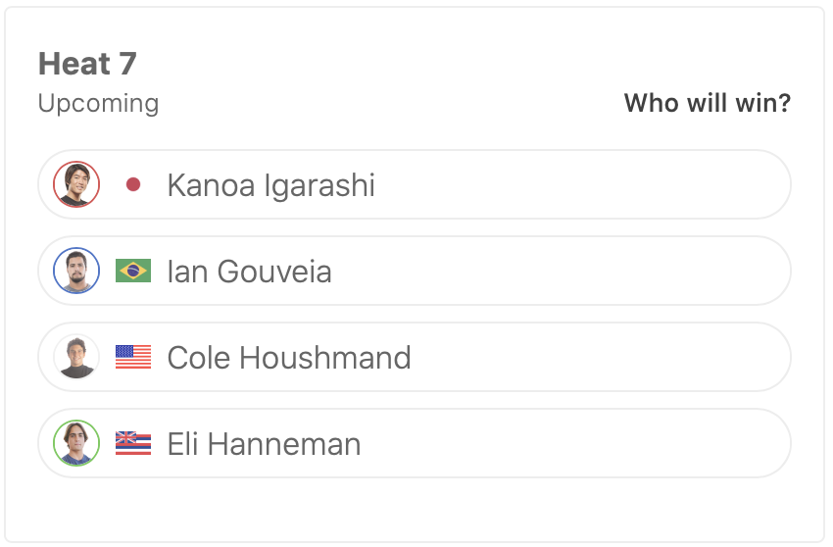
Task: Pick Ian Gouveia's row as heat winner
Action: pyautogui.click(x=588, y=271)
